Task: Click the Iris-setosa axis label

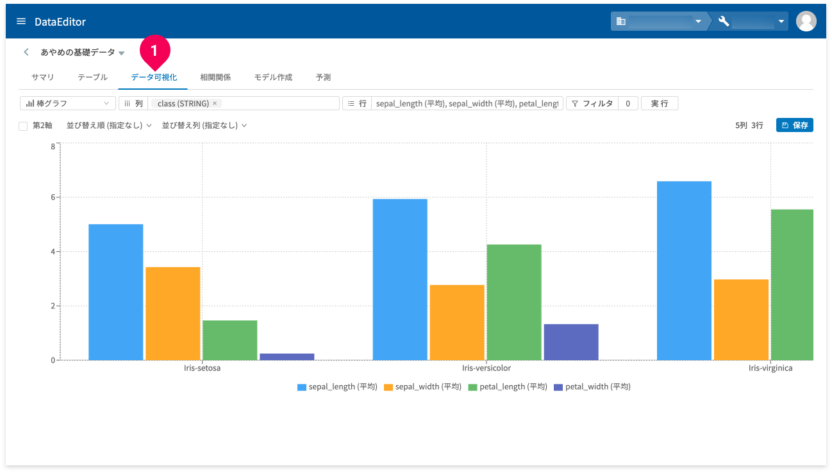Action: pos(202,369)
